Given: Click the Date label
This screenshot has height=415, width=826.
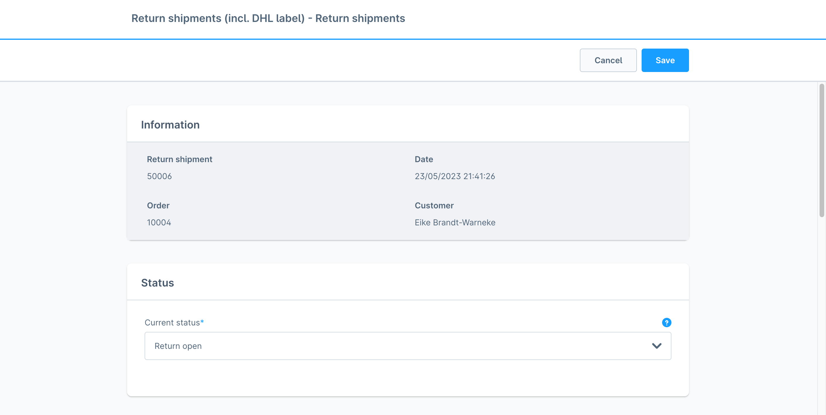Looking at the screenshot, I should 424,159.
